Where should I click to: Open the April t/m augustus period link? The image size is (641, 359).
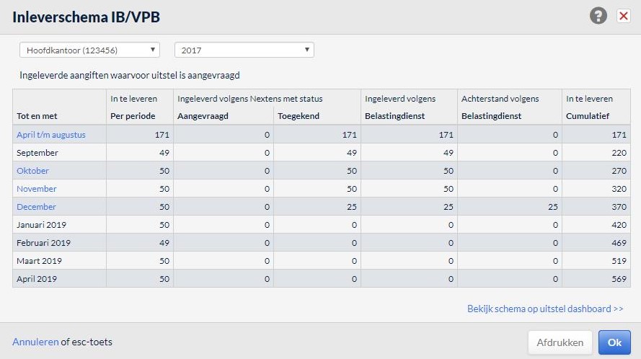51,135
